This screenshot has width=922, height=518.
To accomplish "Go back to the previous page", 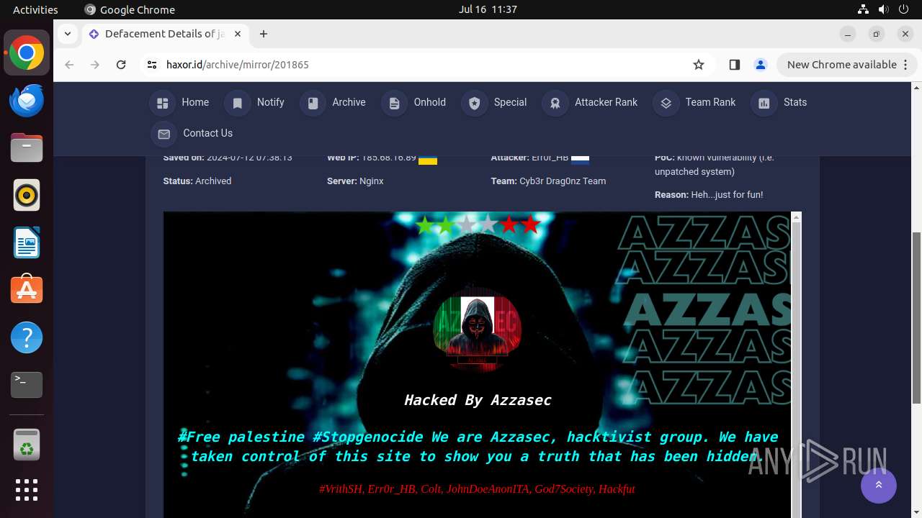I will coord(69,65).
